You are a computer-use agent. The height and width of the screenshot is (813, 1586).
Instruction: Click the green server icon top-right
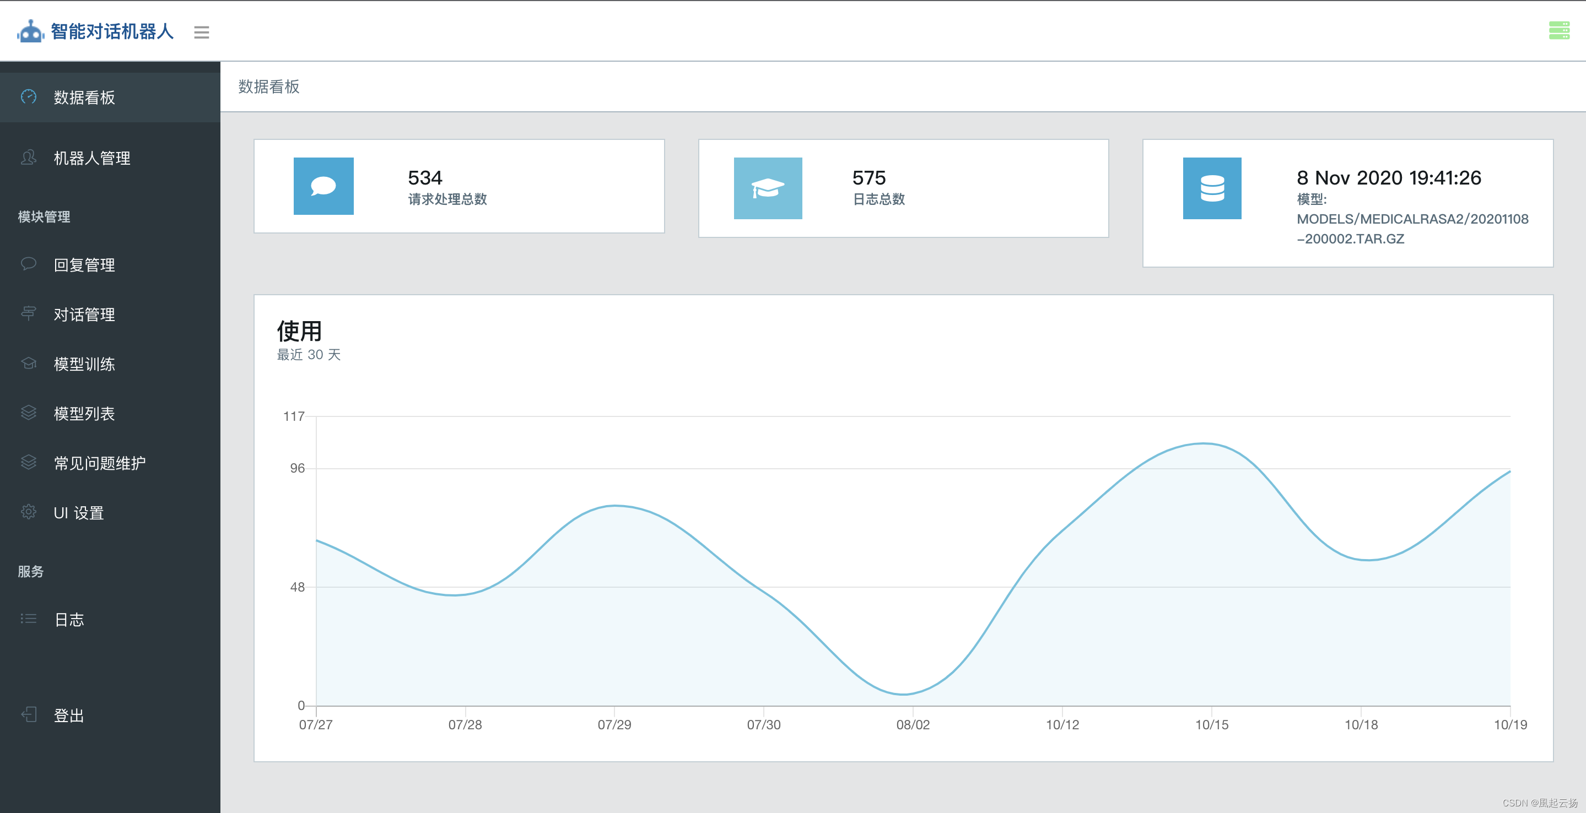tap(1558, 30)
